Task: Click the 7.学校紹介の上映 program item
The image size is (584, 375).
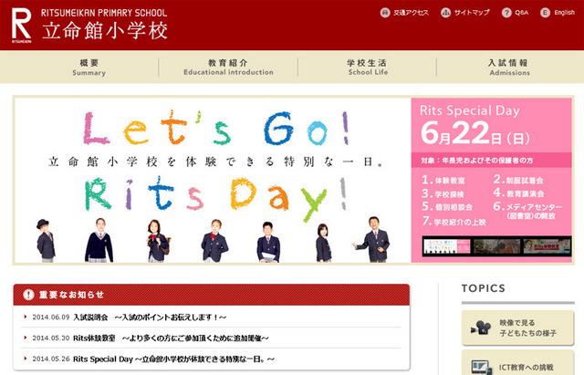Action: tap(454, 222)
